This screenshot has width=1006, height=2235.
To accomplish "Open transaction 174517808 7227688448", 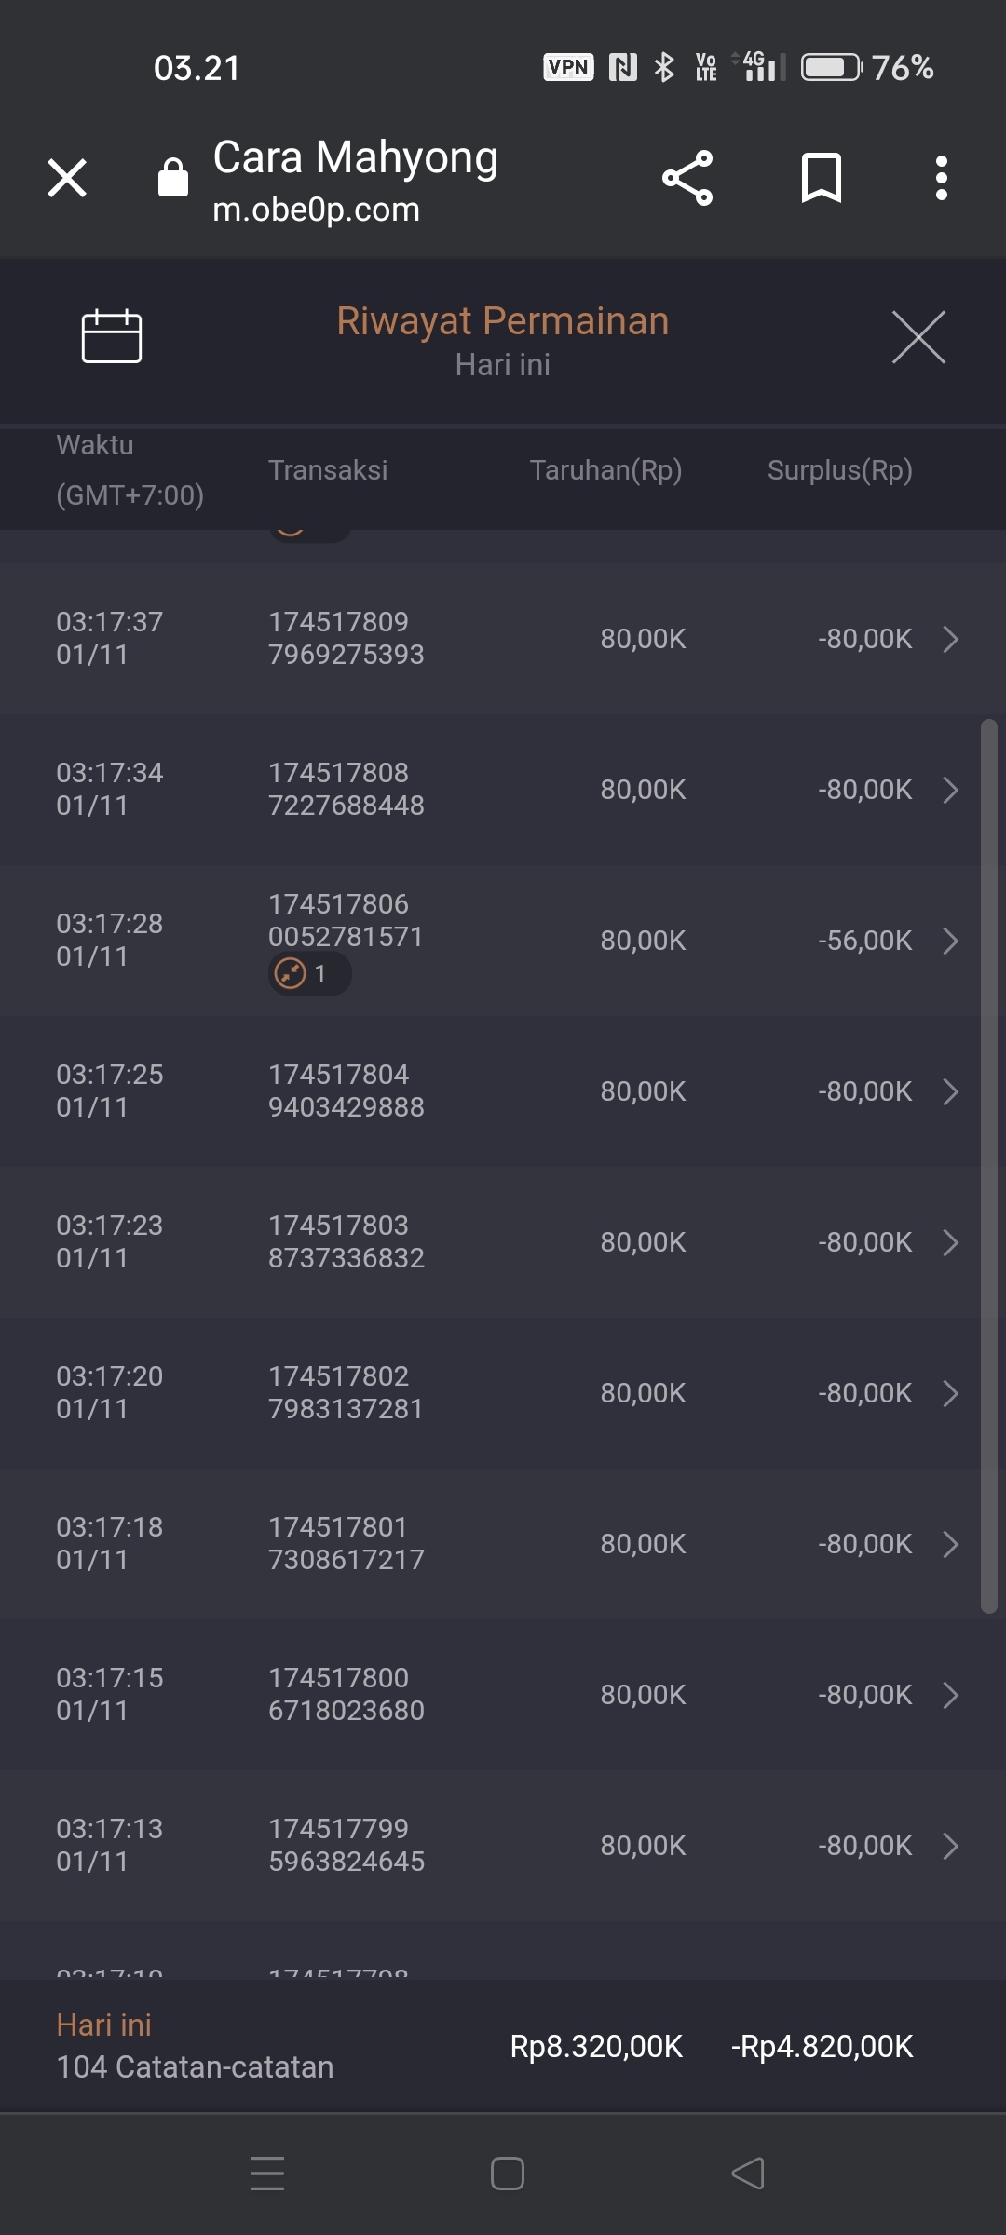I will 346,789.
